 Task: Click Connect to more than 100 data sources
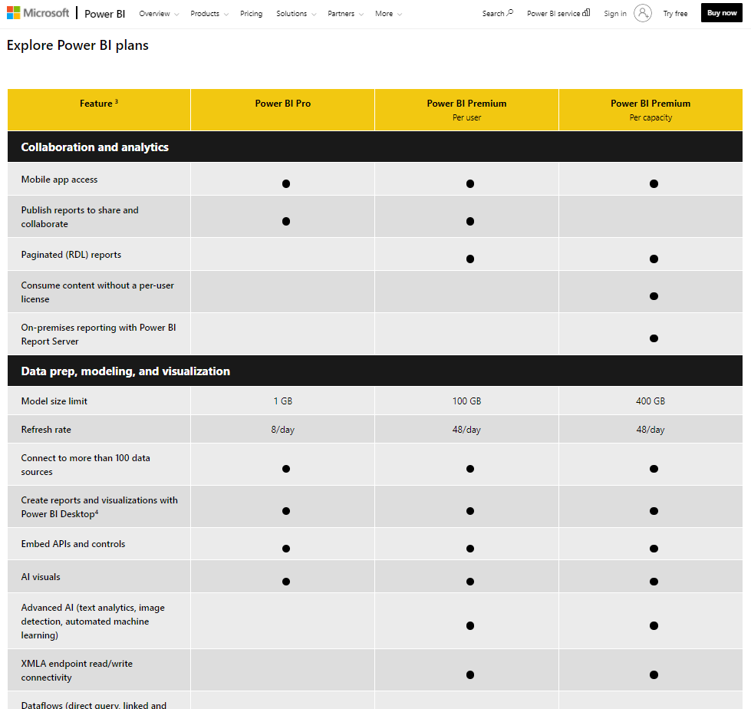point(85,465)
